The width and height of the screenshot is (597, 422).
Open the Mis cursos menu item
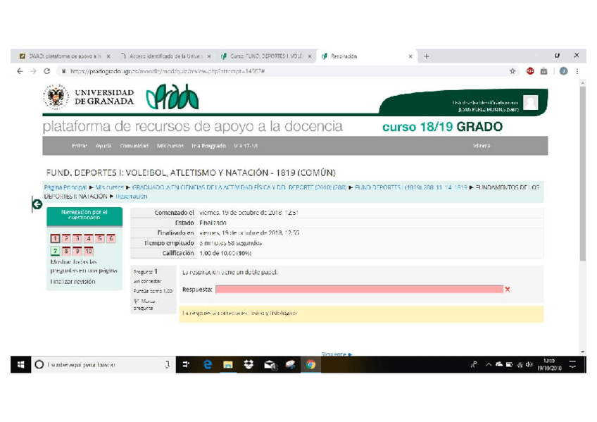170,146
